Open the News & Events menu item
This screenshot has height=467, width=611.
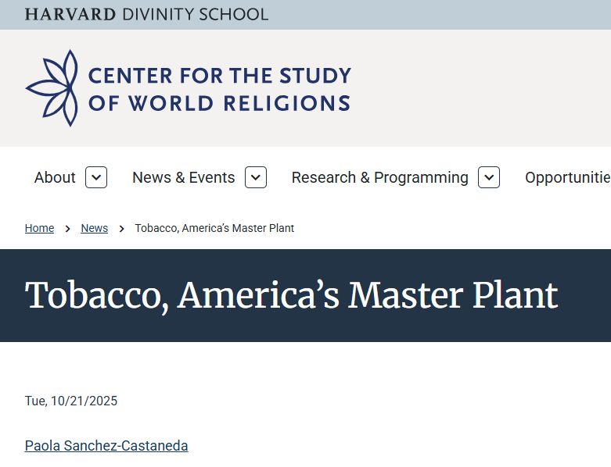(183, 177)
